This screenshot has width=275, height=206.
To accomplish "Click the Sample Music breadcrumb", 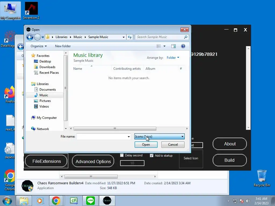I will click(x=98, y=37).
